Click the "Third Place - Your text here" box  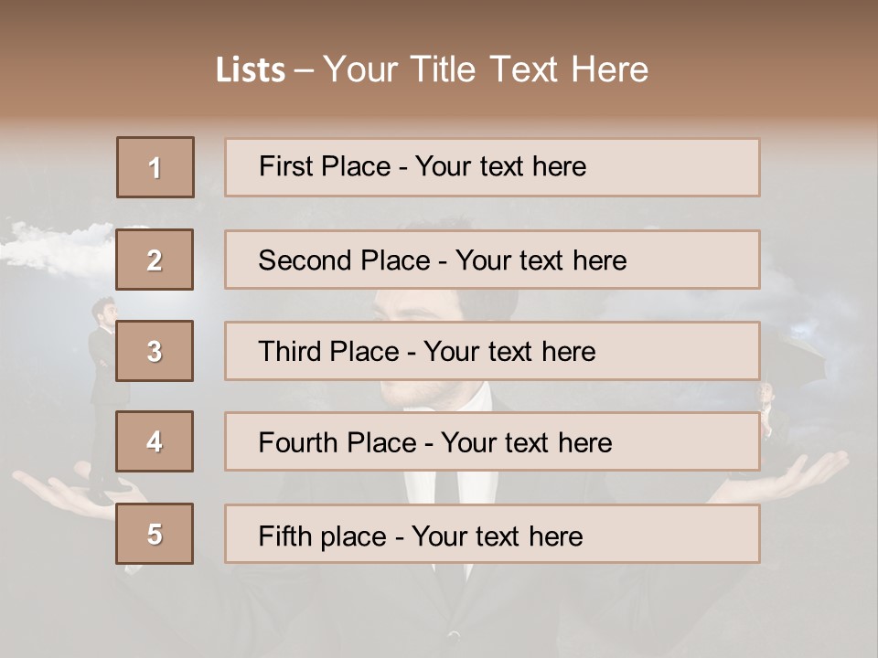(492, 351)
